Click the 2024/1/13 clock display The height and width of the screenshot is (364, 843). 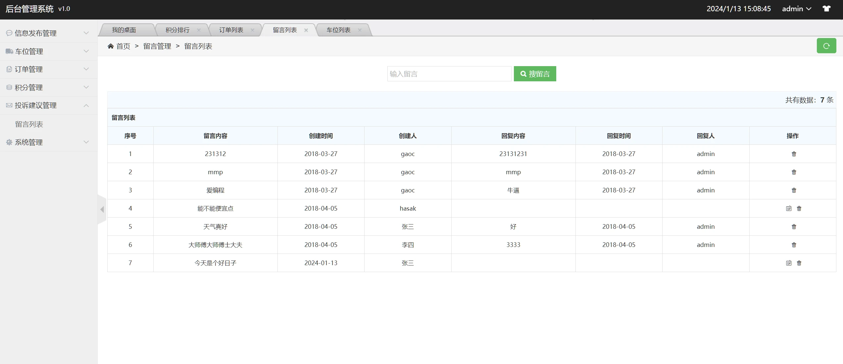coord(739,9)
